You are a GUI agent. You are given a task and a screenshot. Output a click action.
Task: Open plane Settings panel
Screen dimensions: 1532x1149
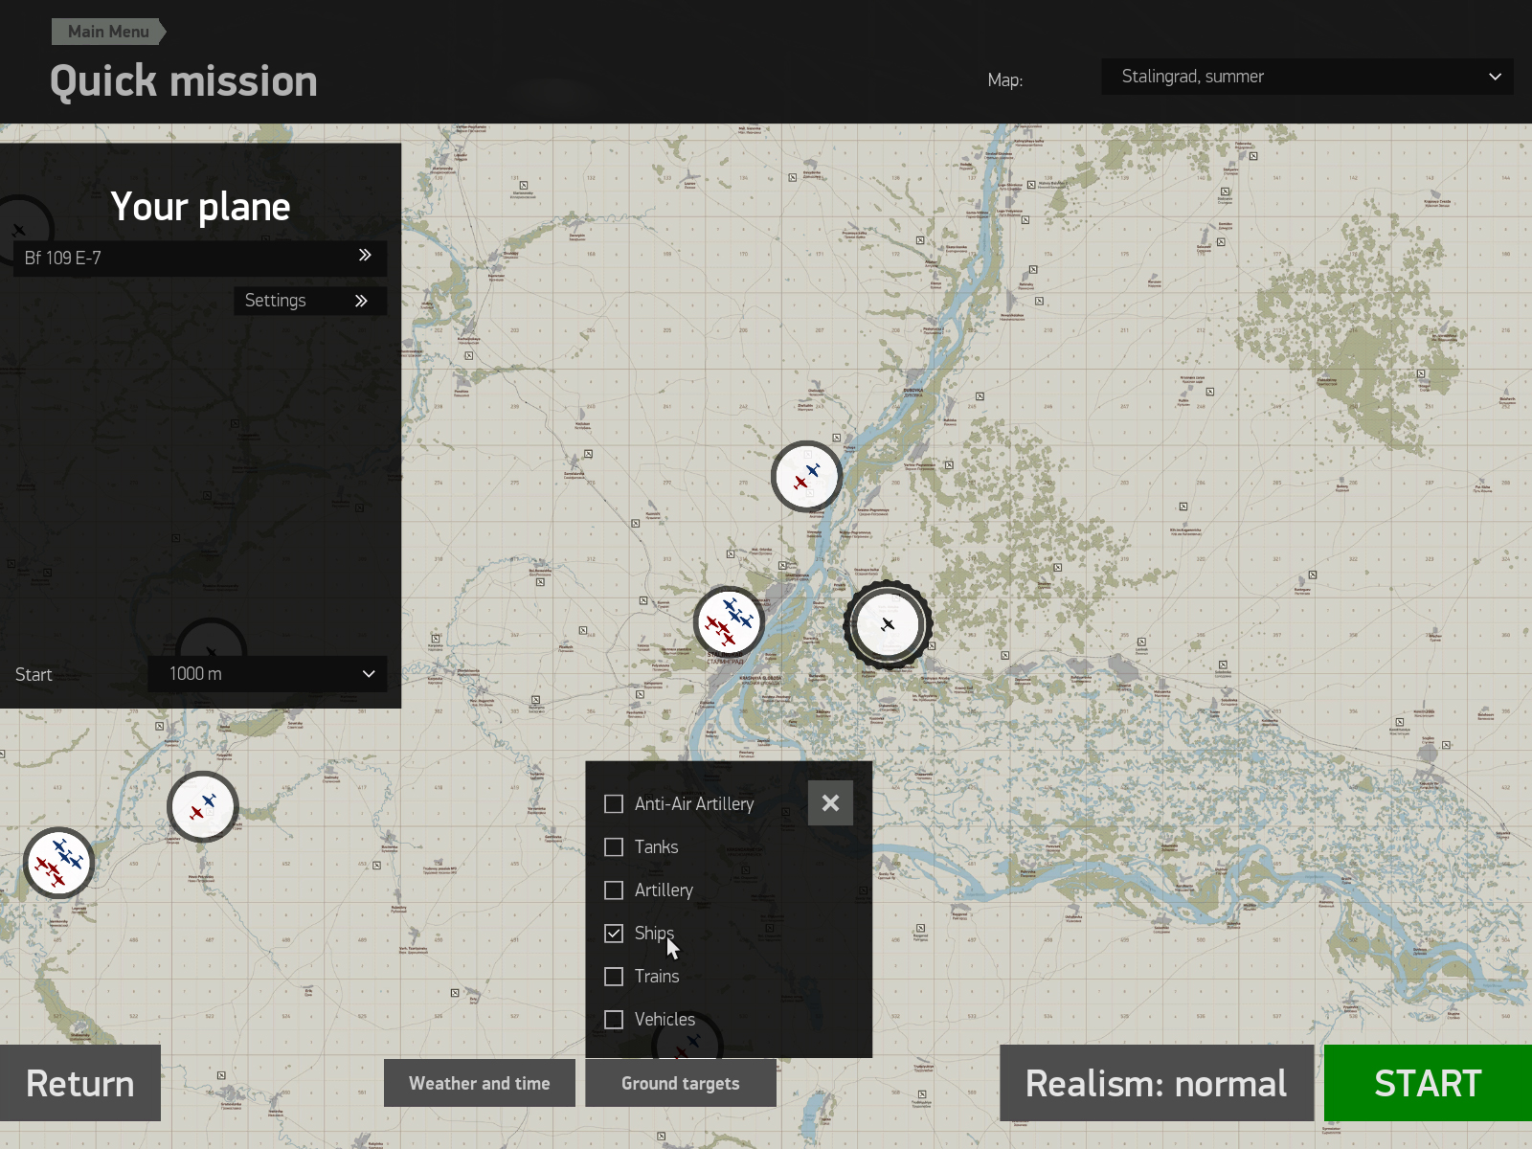(310, 301)
